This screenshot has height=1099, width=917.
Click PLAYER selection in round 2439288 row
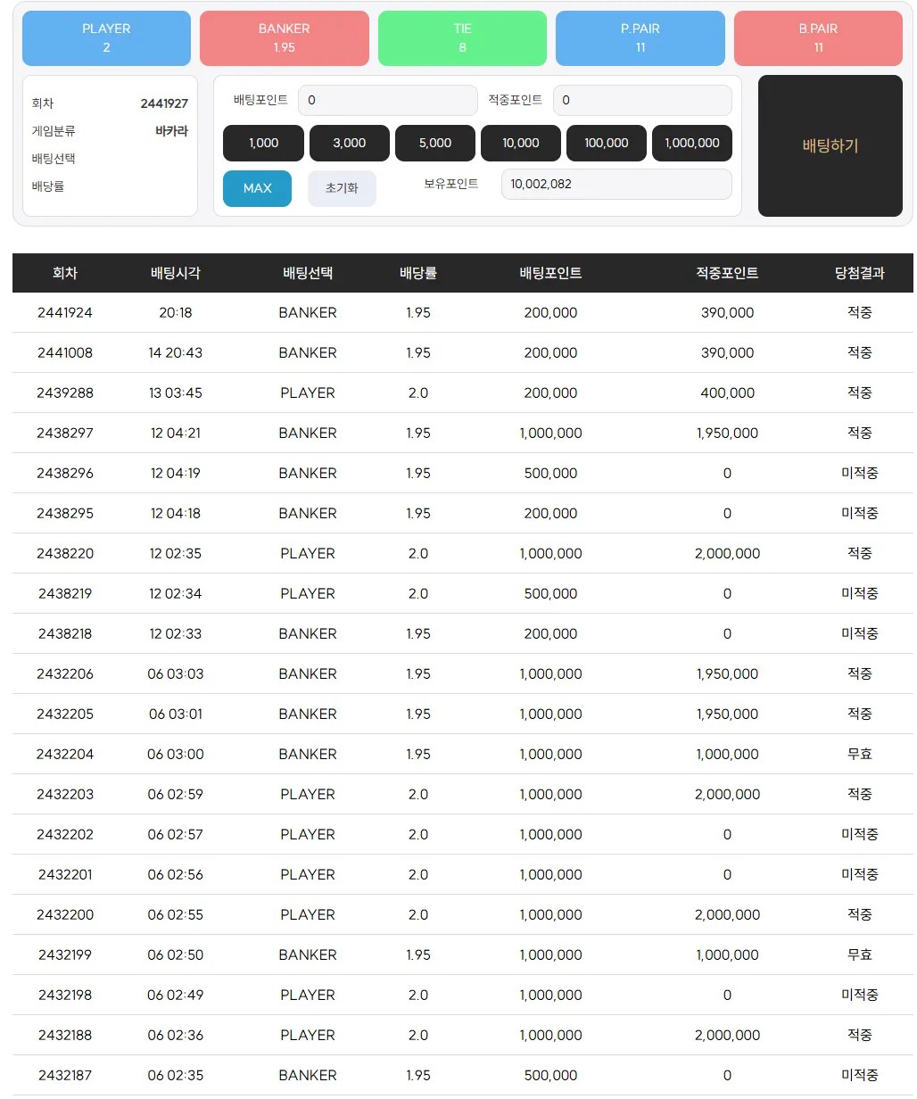[308, 392]
